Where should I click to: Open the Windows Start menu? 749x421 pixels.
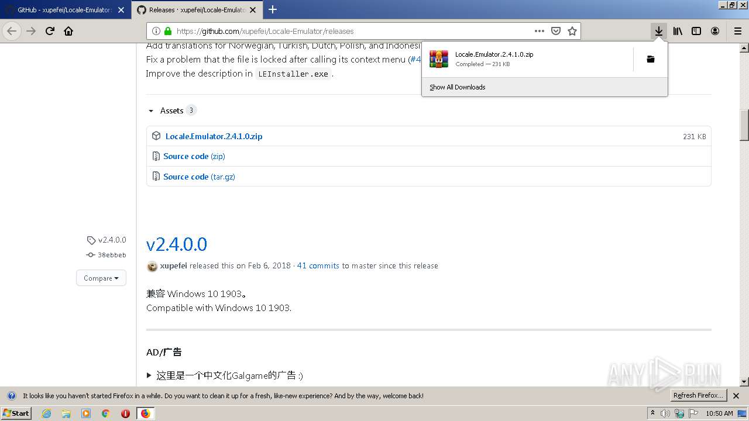16,413
